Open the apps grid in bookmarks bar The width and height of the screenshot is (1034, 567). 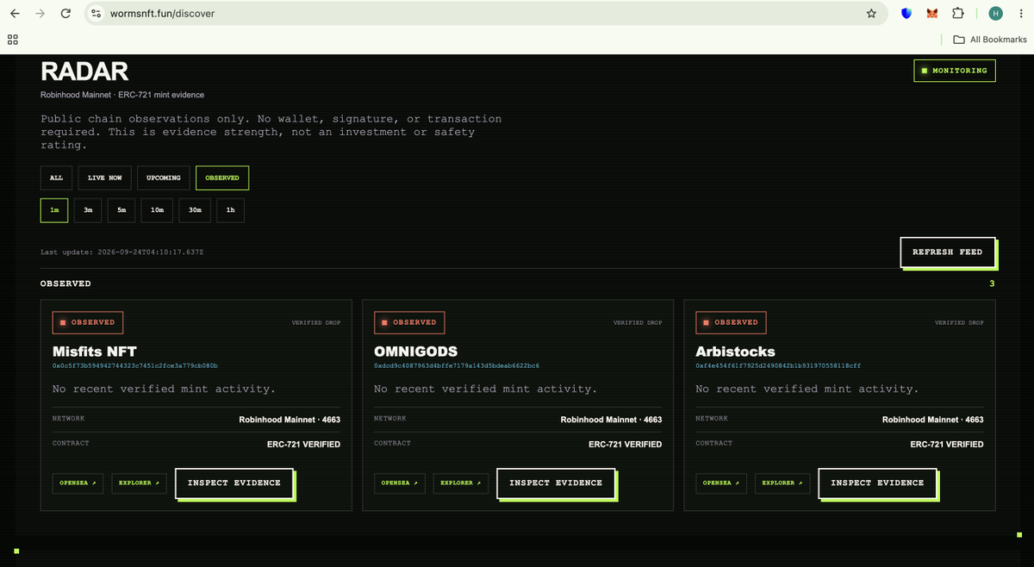pyautogui.click(x=13, y=40)
